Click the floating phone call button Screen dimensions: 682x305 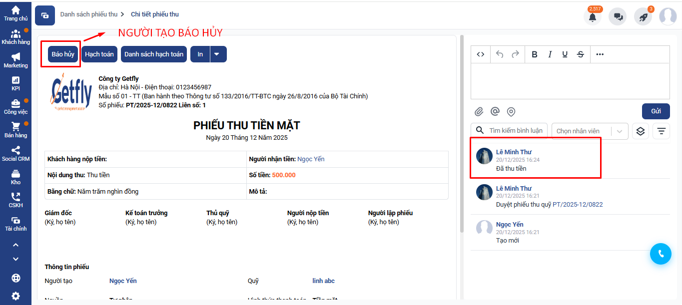tap(661, 254)
